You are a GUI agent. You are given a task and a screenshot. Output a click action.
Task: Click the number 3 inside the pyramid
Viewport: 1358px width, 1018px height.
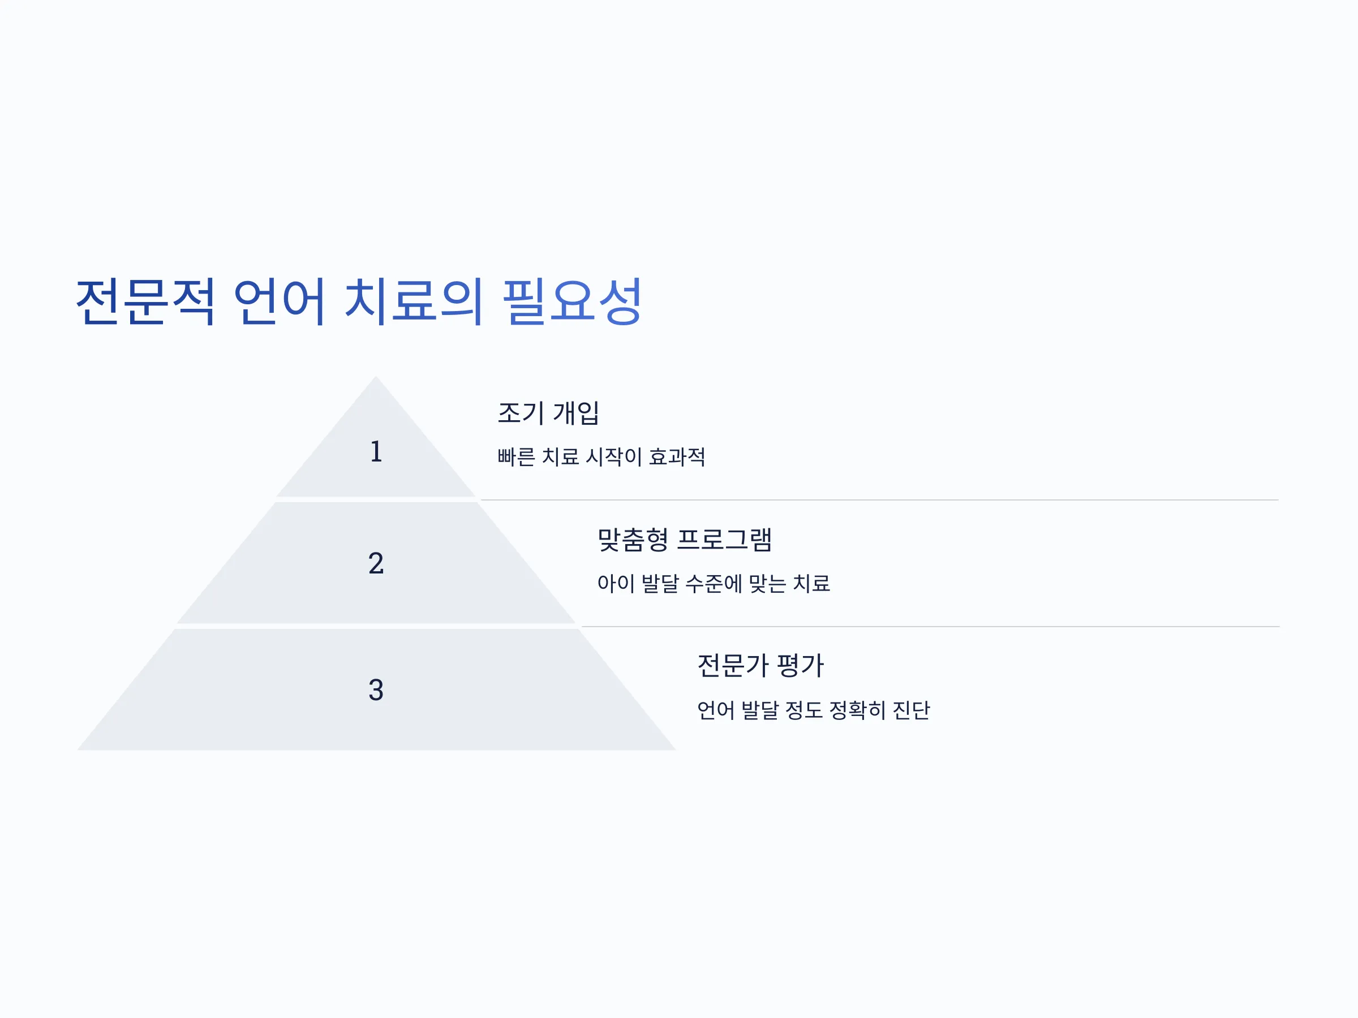[376, 690]
